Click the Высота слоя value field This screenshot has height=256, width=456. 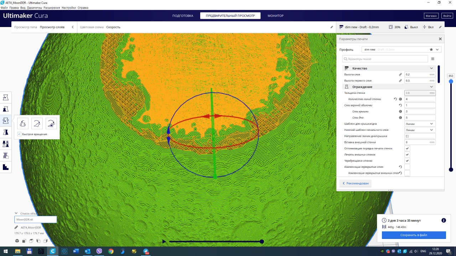[x=420, y=75]
